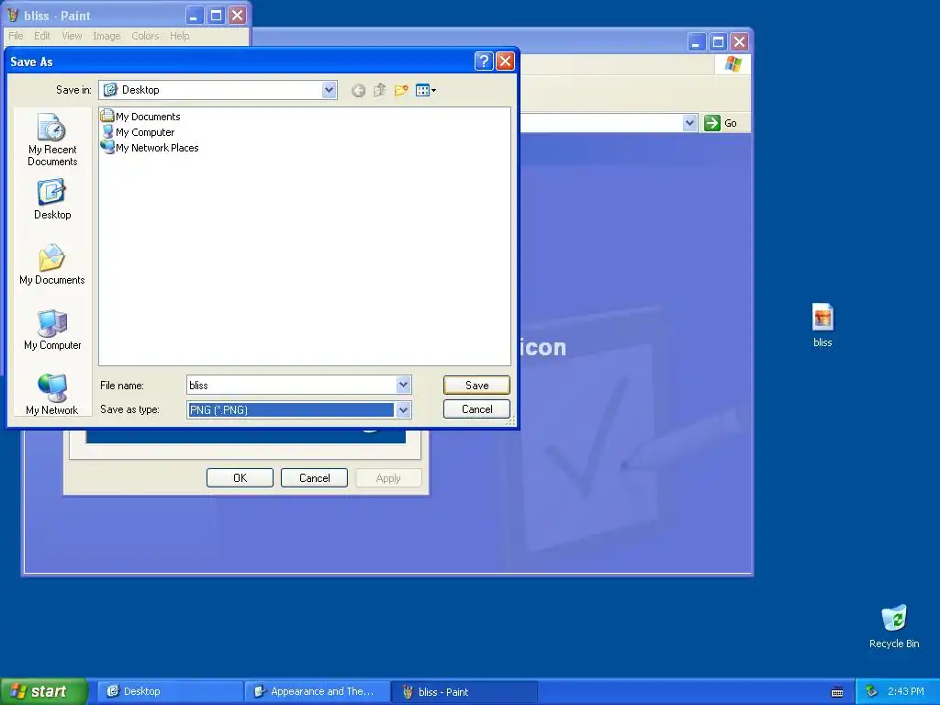Select the bliss file icon on desktop

[822, 326]
